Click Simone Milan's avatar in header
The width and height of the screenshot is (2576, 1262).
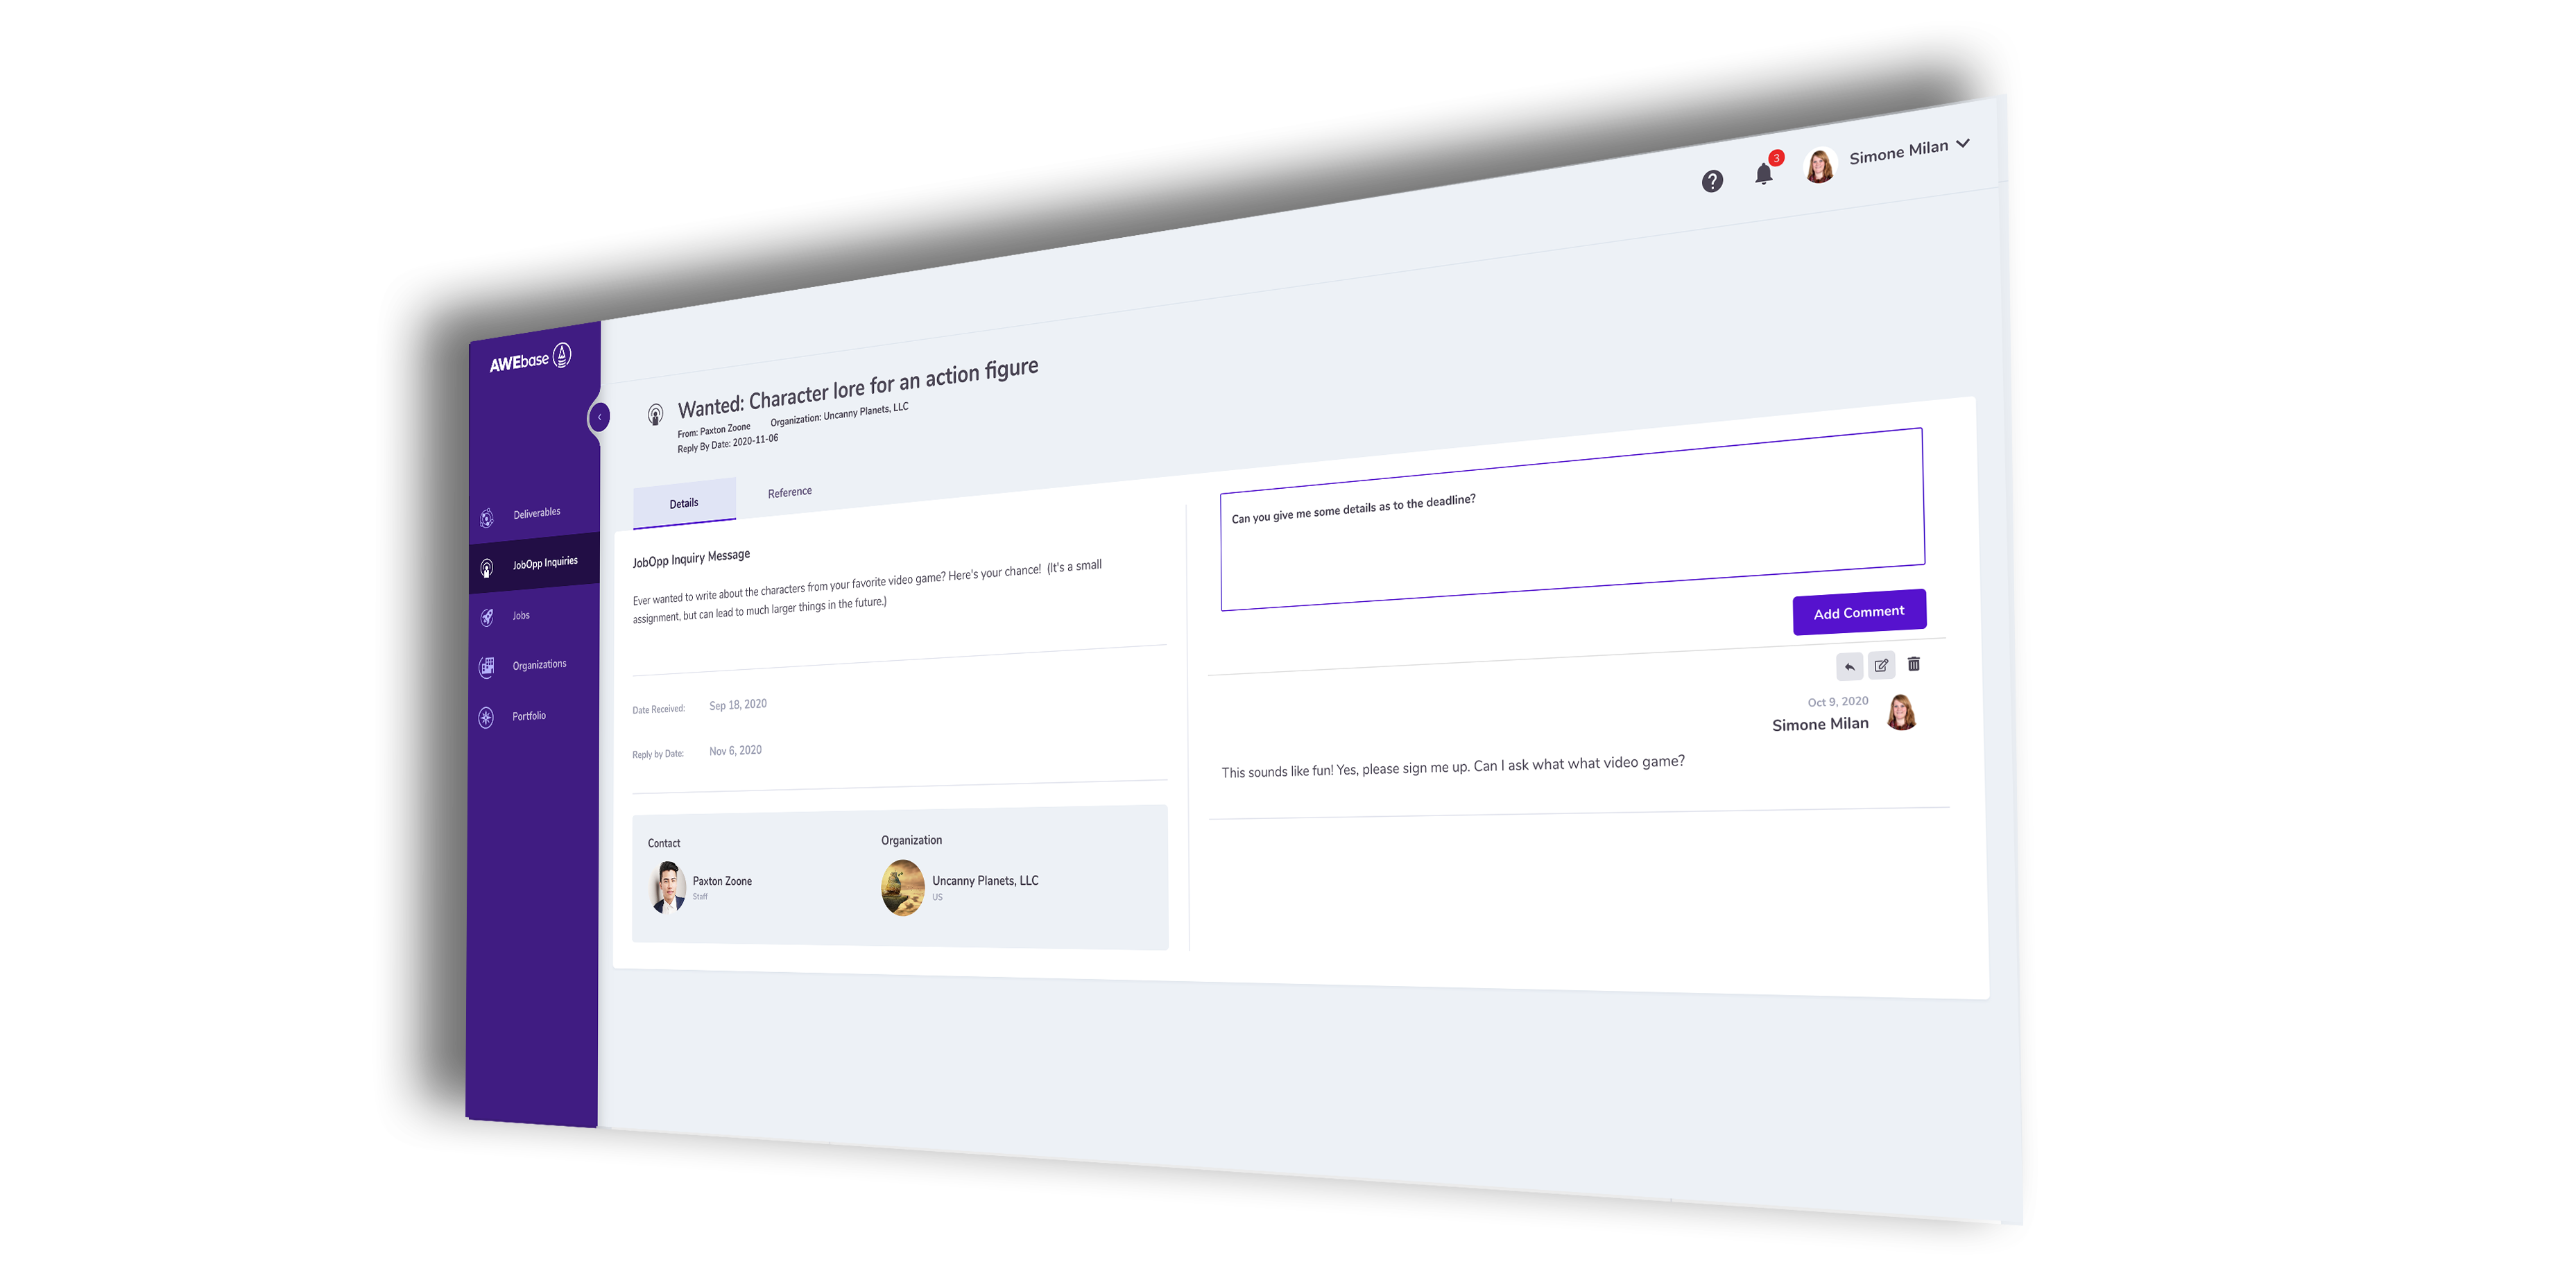point(1819,165)
